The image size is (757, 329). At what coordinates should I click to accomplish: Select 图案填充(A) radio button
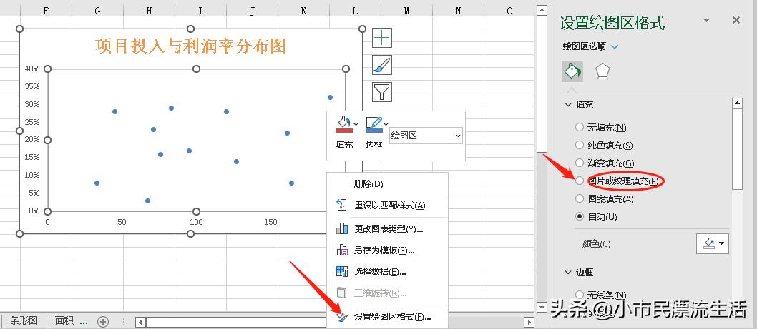point(580,198)
